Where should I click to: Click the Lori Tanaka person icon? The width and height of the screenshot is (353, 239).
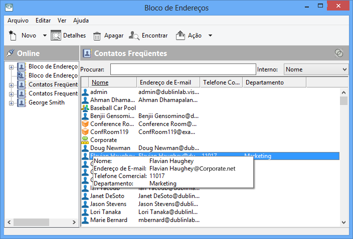(x=85, y=212)
